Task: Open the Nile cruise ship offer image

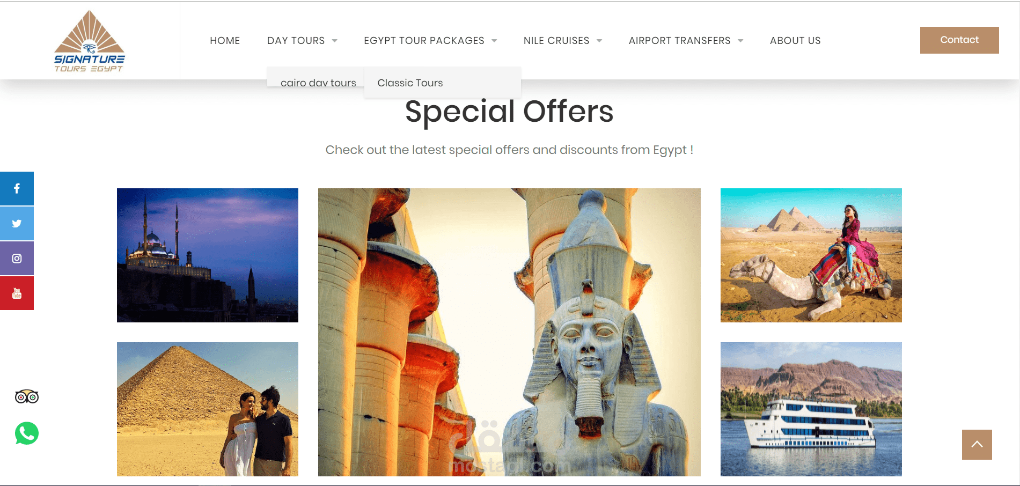Action: point(811,409)
